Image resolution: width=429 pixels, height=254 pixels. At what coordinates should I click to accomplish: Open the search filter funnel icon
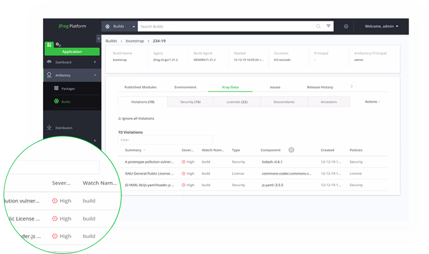[329, 26]
